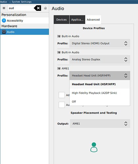Viewport: 138px width, 164px height.
Task: Click the AM61 device name label
Action: click(65, 69)
